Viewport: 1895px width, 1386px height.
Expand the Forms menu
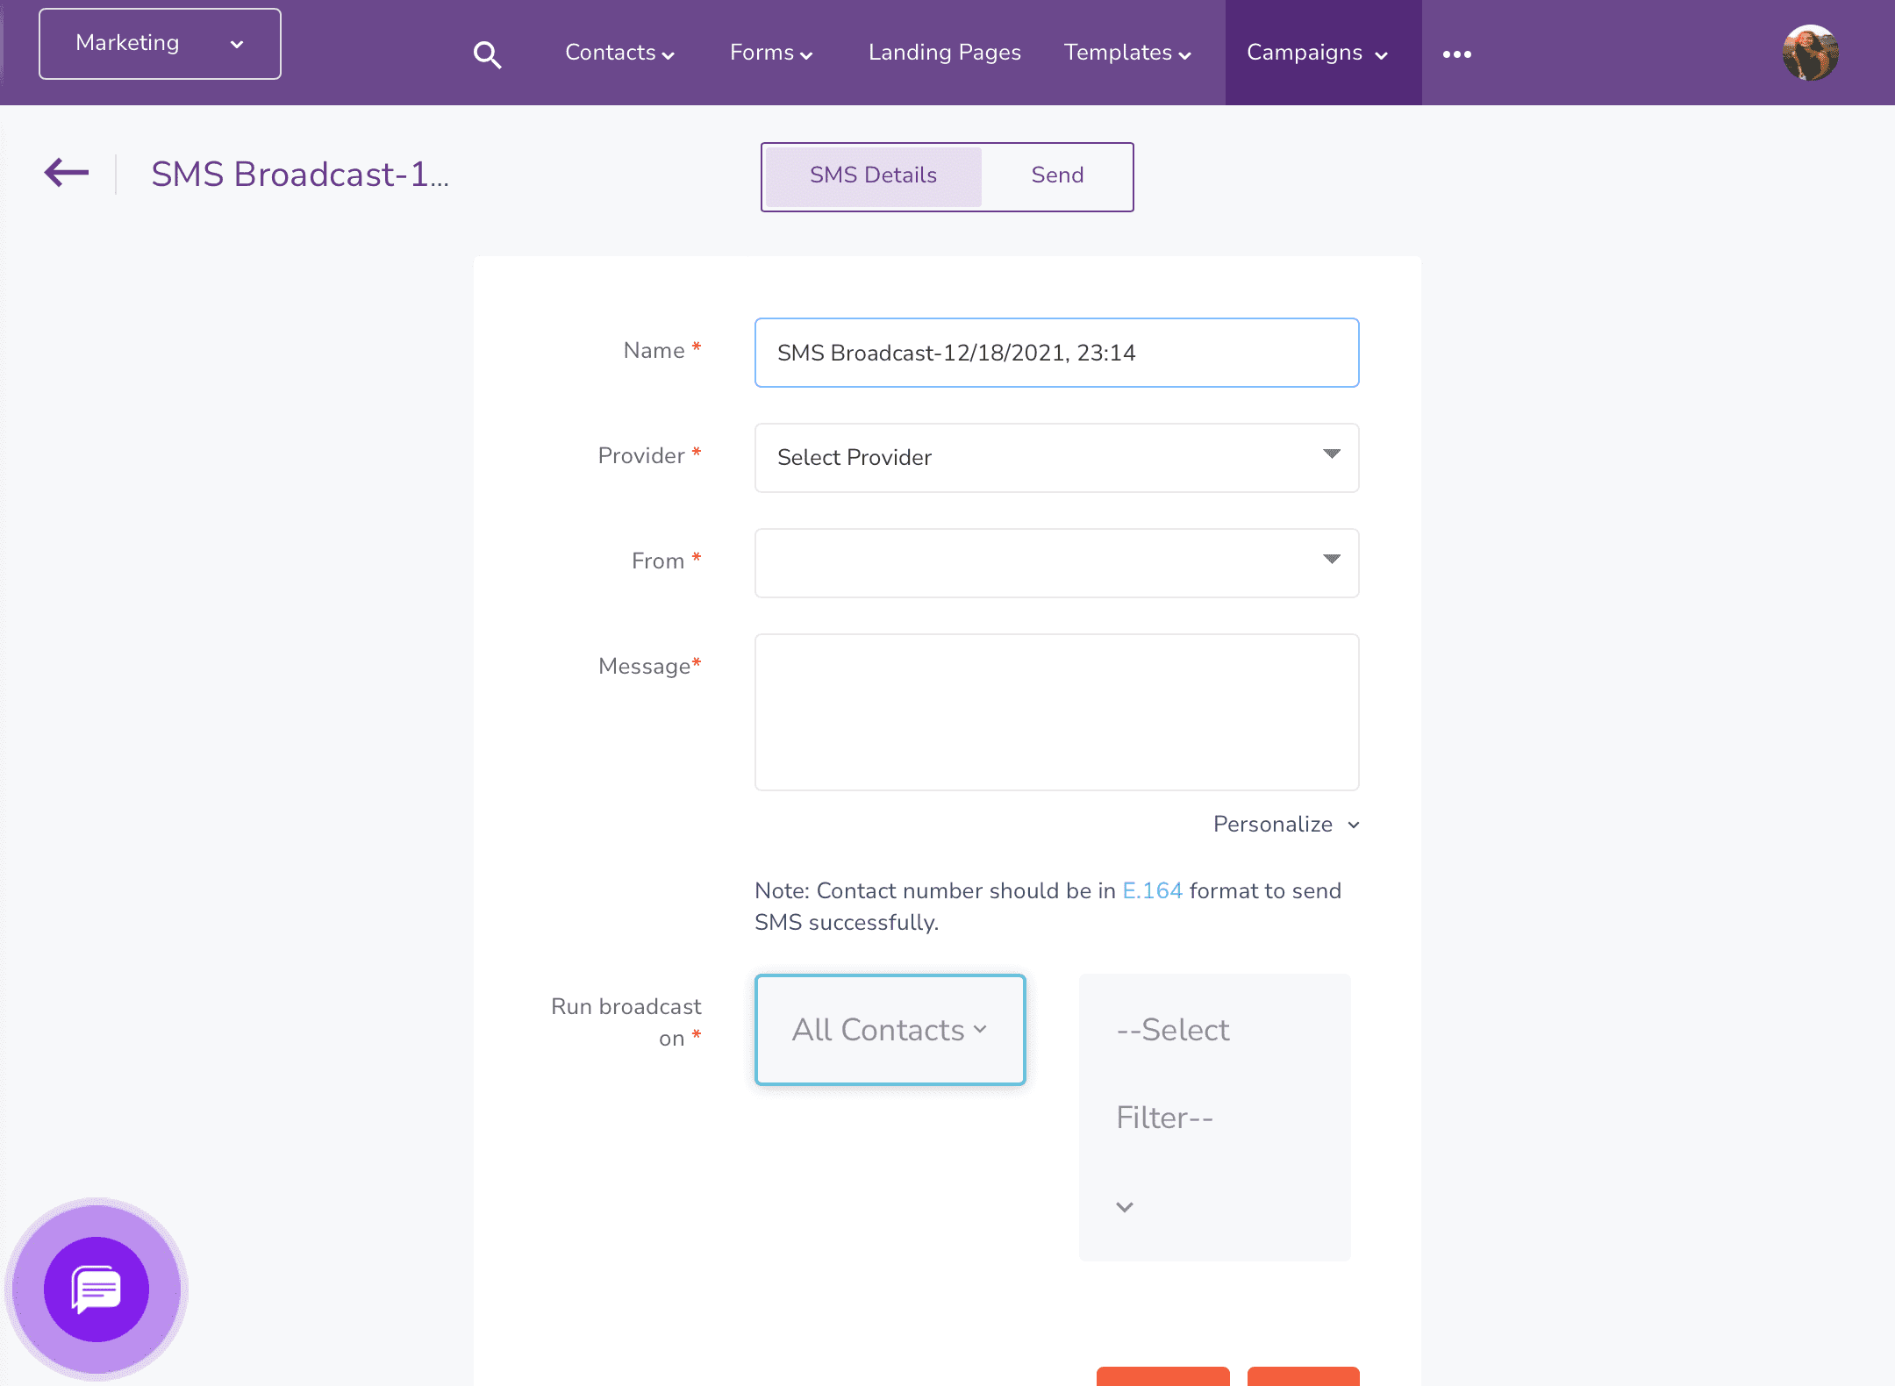770,53
